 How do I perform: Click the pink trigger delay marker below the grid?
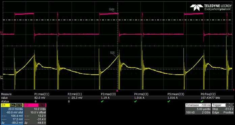pos(117,90)
